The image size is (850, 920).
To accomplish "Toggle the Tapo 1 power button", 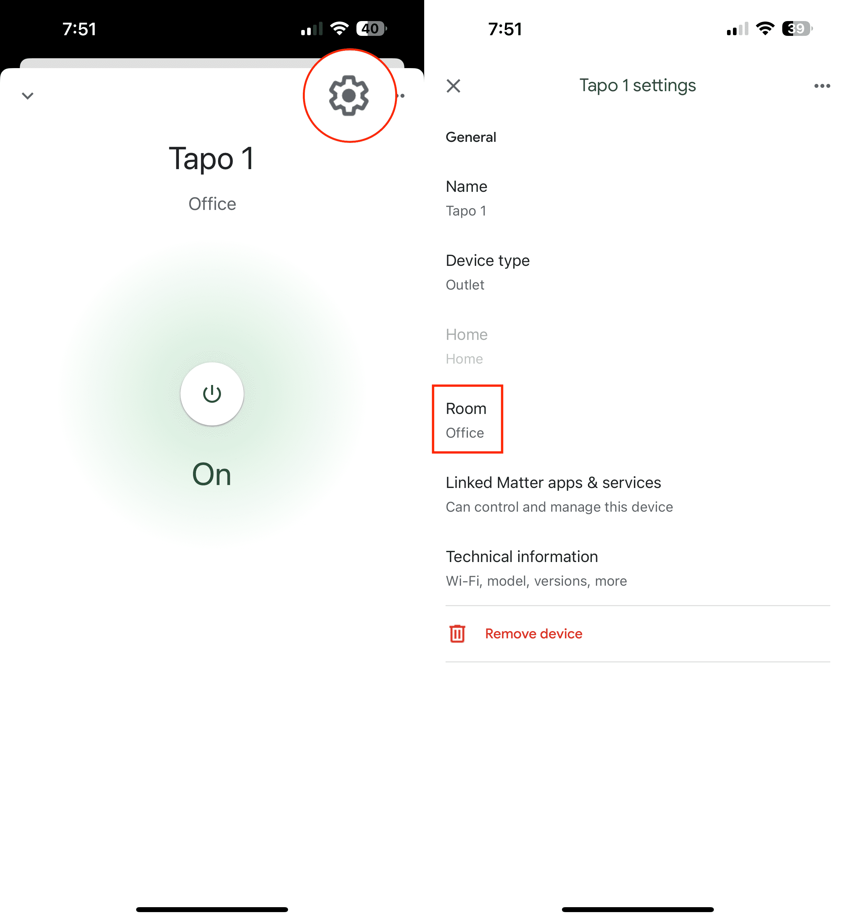I will tap(212, 394).
